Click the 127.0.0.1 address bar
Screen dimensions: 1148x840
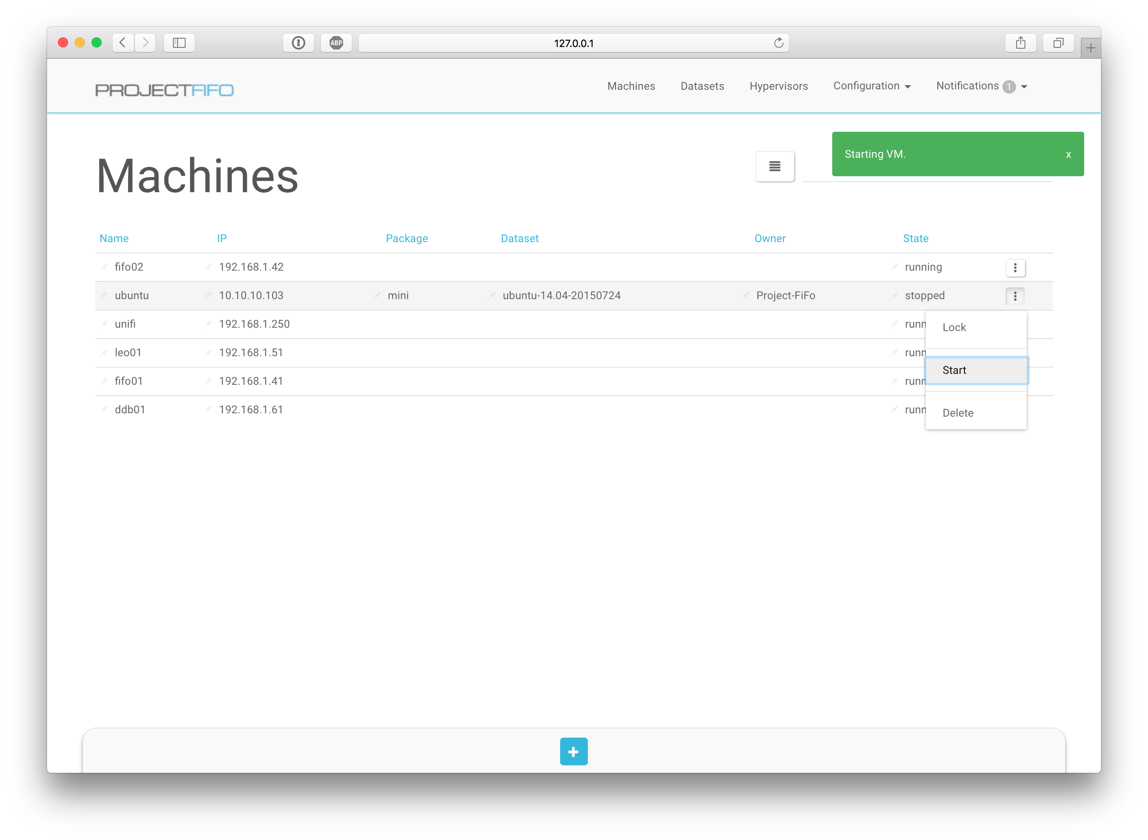point(573,43)
